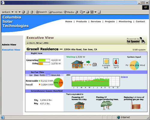Viewport: 150px width, 120px height.
Task: Switch to Admin View in sidebar
Action: click(9, 45)
